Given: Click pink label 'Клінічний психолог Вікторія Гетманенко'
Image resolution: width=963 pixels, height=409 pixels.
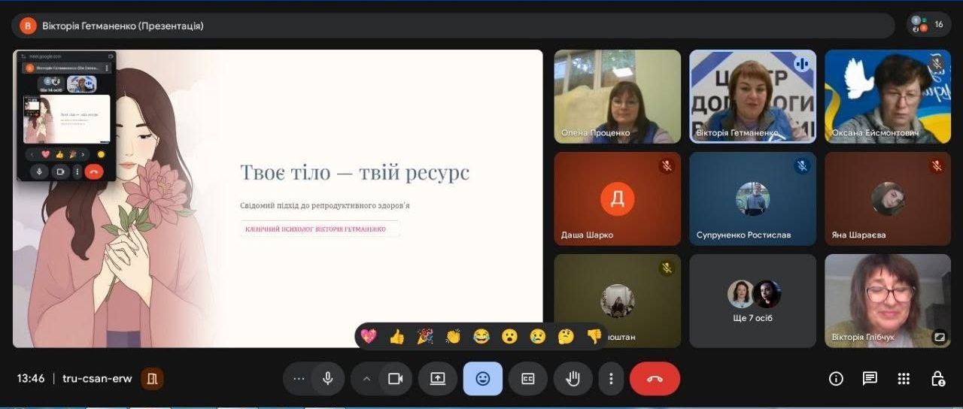Looking at the screenshot, I should click(315, 229).
